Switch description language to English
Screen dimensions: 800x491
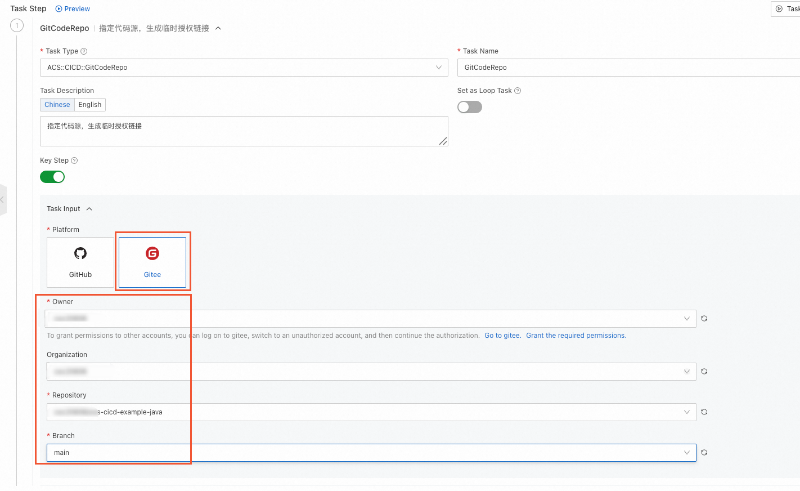tap(90, 105)
